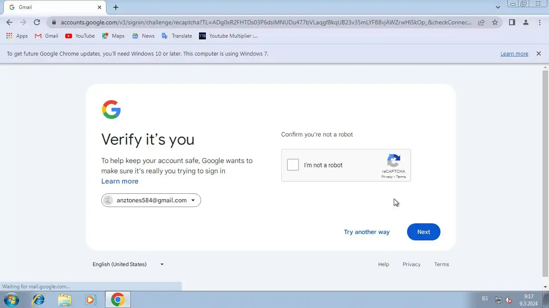The image size is (549, 308).
Task: Click the browser forward arrow
Action: (23, 22)
